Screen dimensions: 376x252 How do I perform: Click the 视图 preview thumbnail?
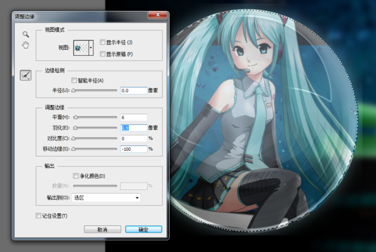tap(81, 48)
